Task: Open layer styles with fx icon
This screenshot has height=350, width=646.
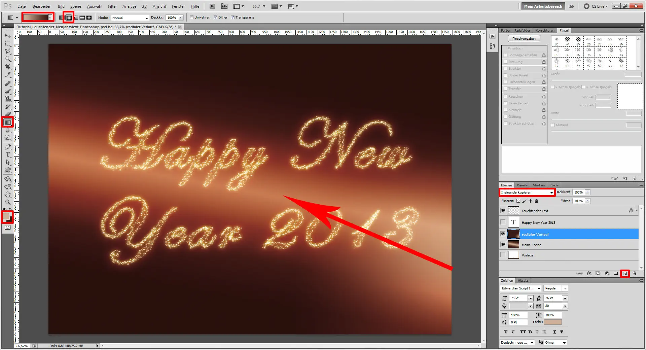Action: tap(589, 273)
